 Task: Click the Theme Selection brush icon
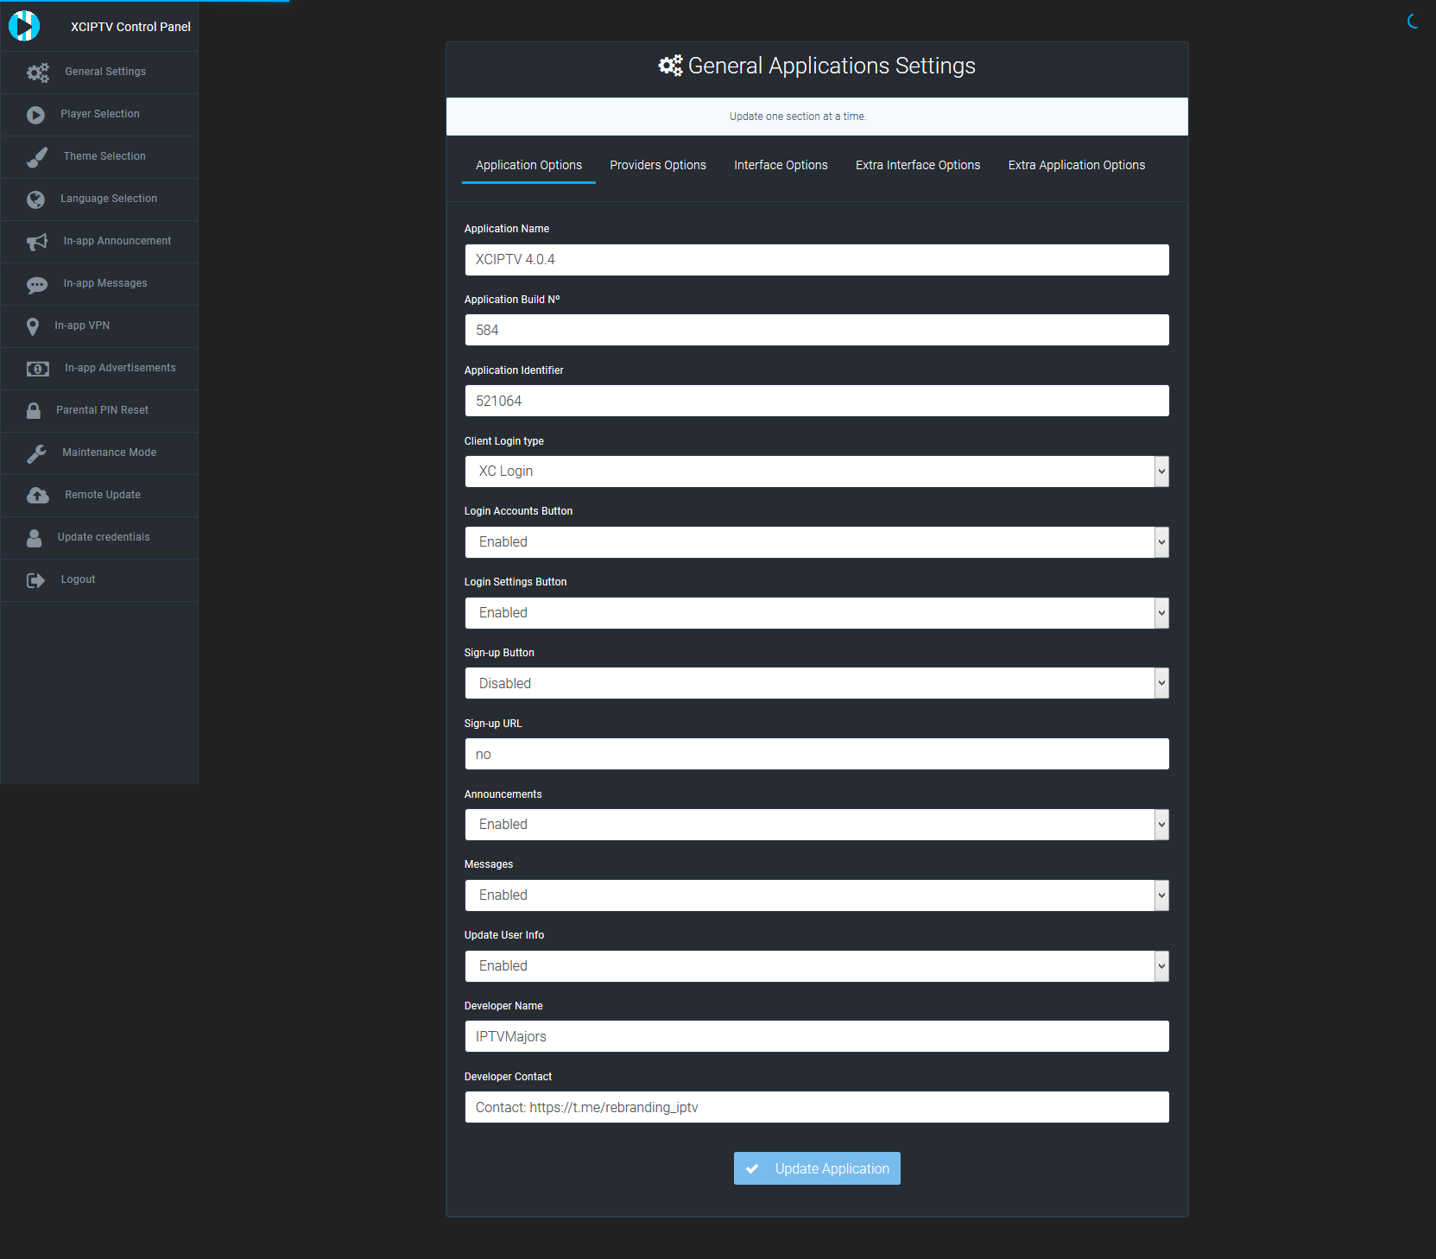pos(37,157)
